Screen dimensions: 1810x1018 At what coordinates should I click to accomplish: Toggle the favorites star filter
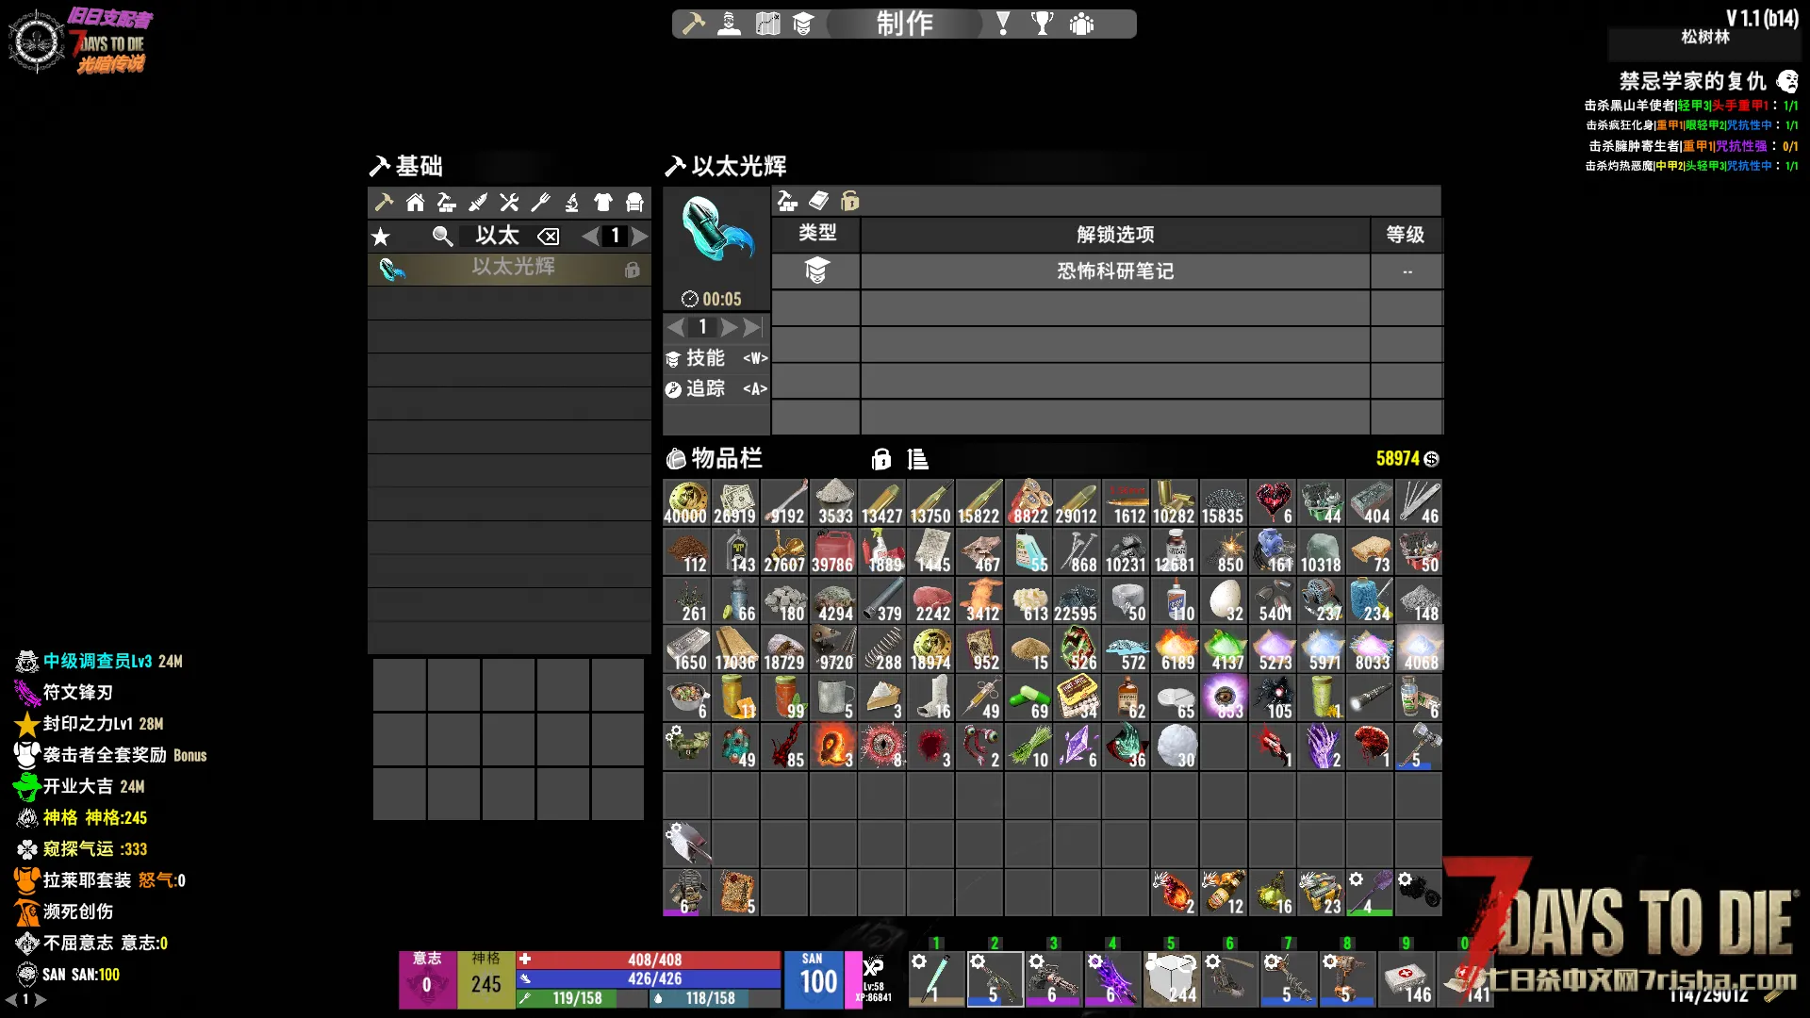click(x=381, y=237)
